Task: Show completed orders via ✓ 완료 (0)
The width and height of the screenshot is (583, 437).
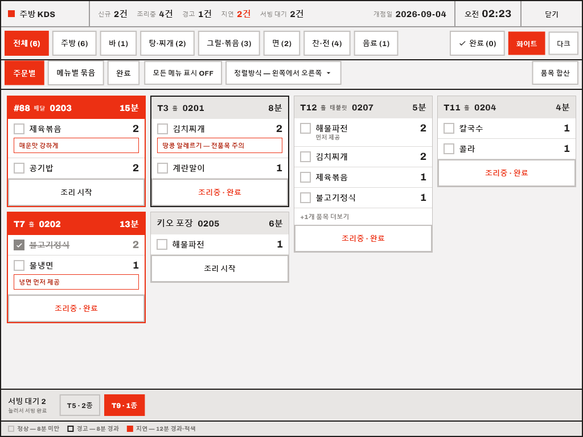Action: [x=478, y=43]
